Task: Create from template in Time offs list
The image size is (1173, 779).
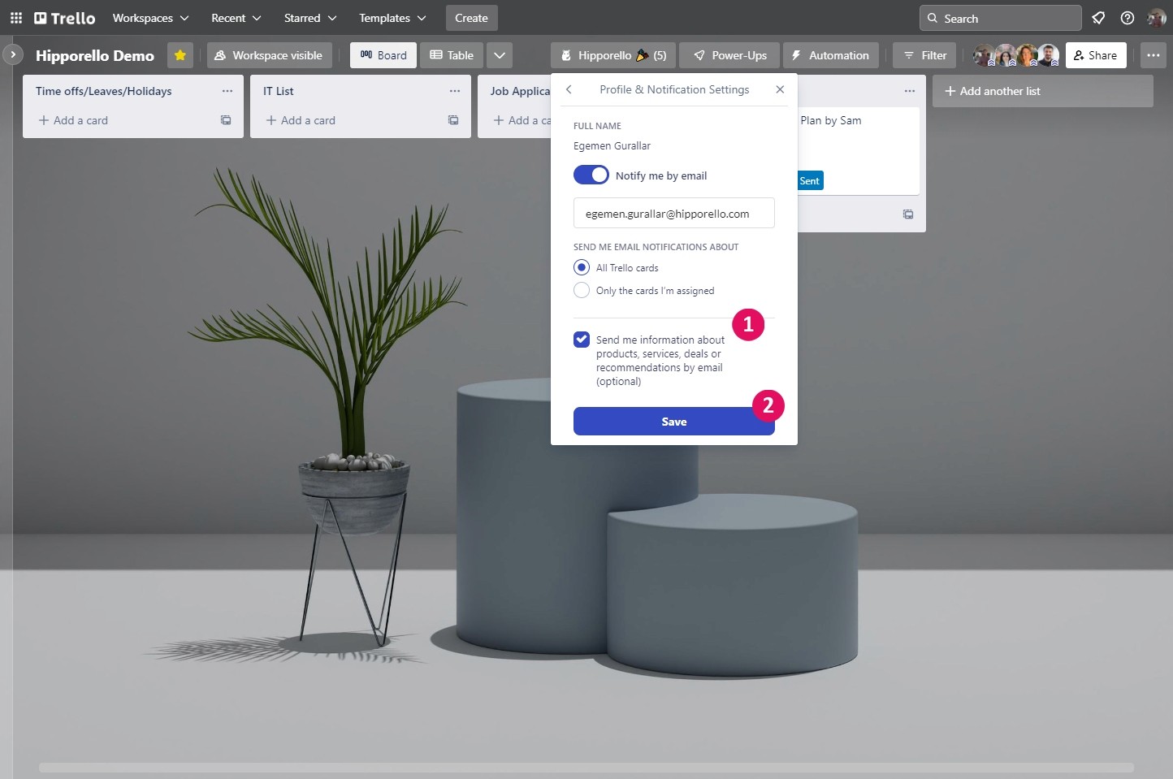Action: click(x=226, y=120)
